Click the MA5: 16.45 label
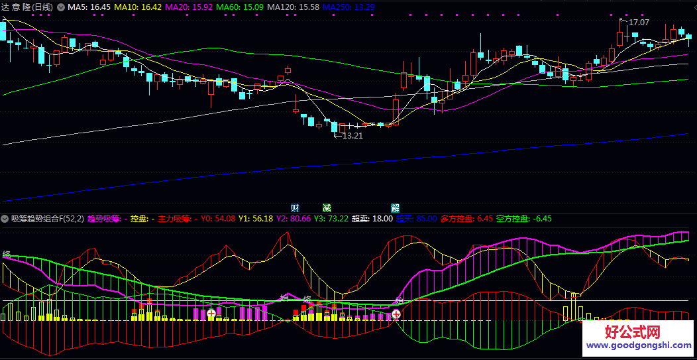 [x=89, y=7]
